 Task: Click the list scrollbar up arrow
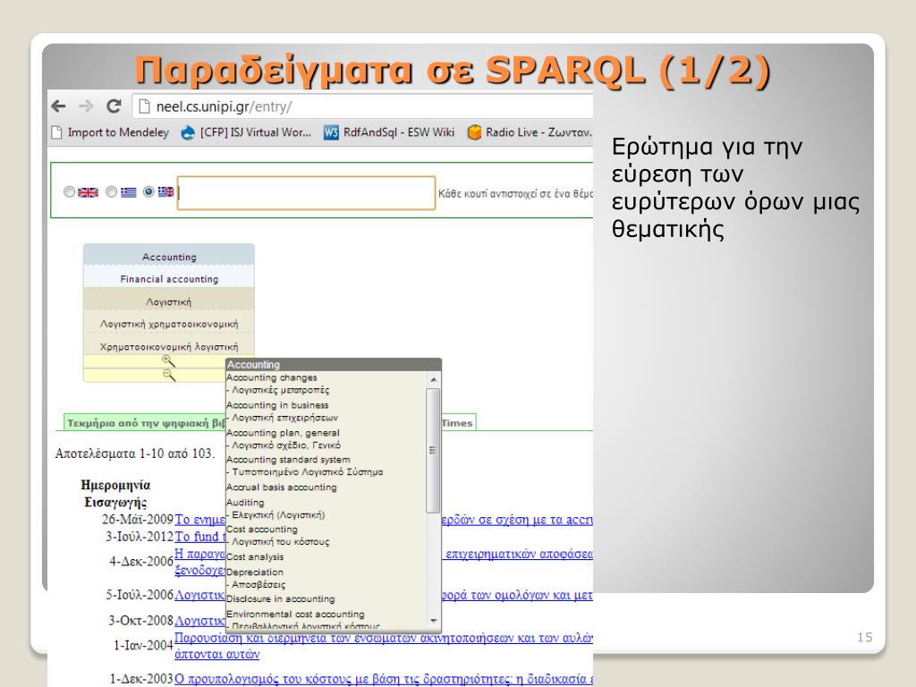pyautogui.click(x=434, y=379)
